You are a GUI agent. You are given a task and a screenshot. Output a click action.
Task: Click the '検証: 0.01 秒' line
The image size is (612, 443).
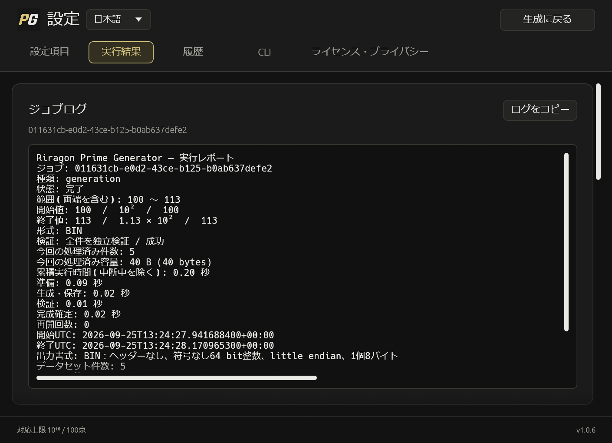tap(69, 304)
